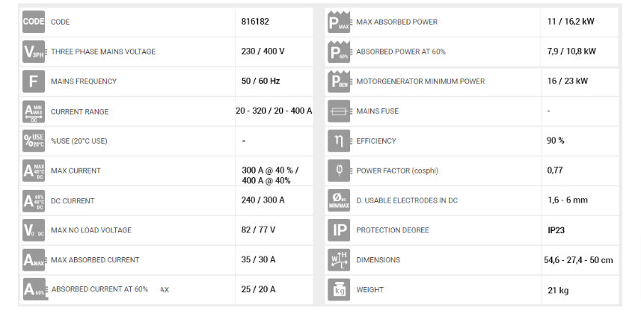Click the IP23 protection value
This screenshot has height=314, width=641.
pyautogui.click(x=558, y=230)
